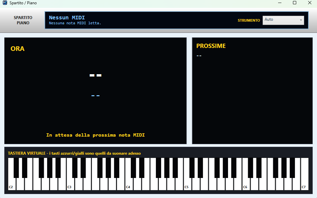Open the STRUMENTO Auto dropdown
This screenshot has width=317, height=198.
pyautogui.click(x=283, y=20)
